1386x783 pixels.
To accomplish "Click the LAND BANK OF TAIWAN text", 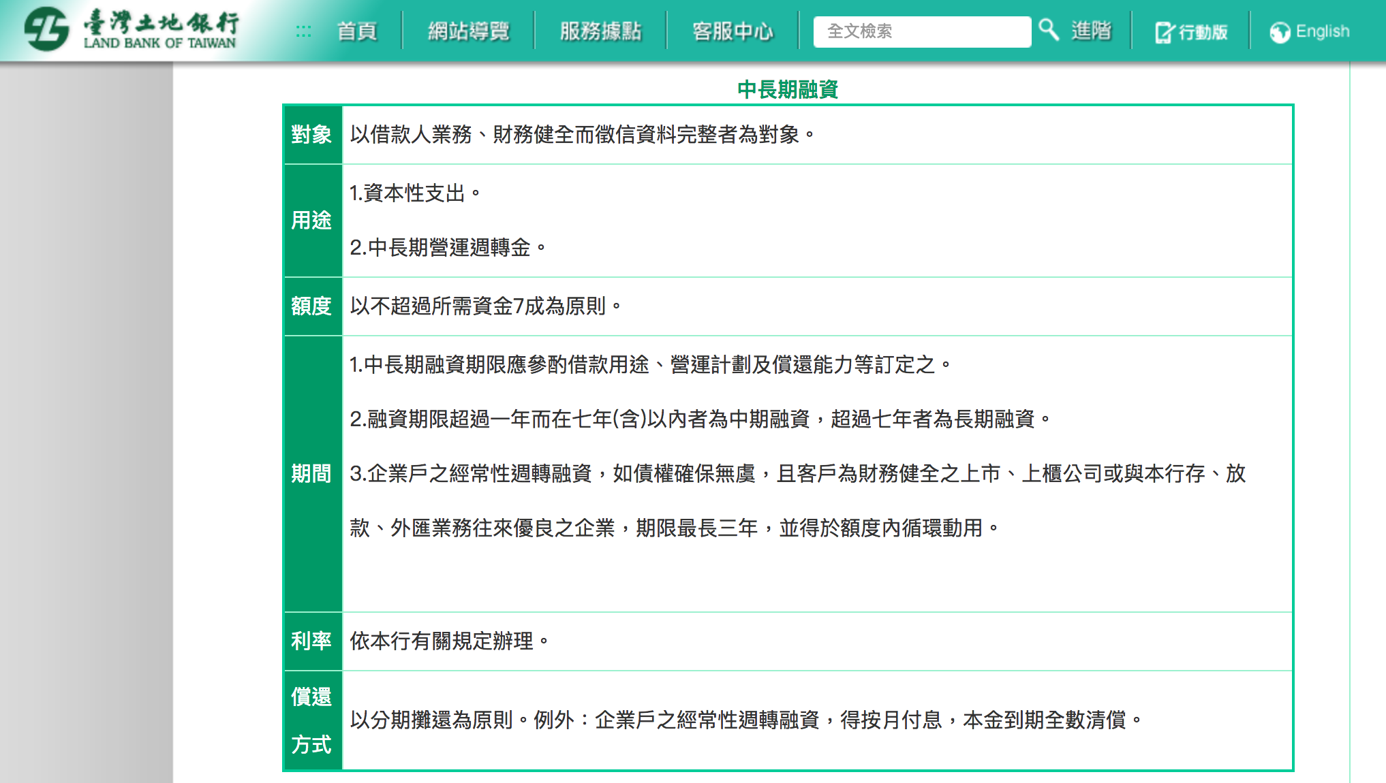I will coord(159,43).
